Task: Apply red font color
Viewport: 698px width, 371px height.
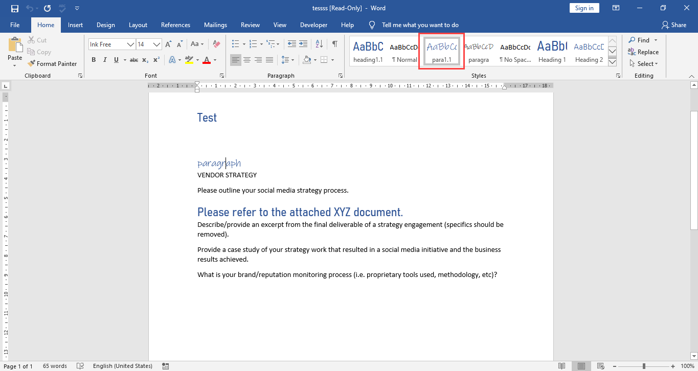Action: point(207,60)
